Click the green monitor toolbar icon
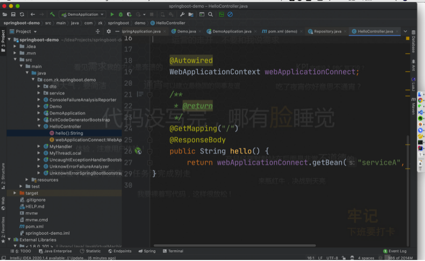 [x=222, y=14]
